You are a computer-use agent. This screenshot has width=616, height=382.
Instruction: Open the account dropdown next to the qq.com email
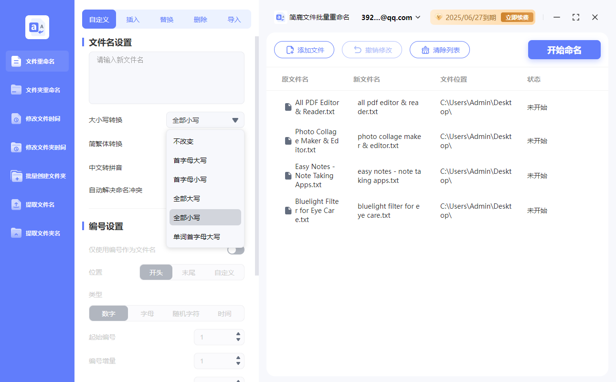tap(418, 17)
